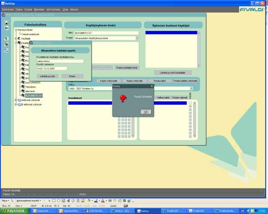268x214 pixels.
Task: Click the group icon beside Uusiryhmä333
Action: (x=23, y=83)
